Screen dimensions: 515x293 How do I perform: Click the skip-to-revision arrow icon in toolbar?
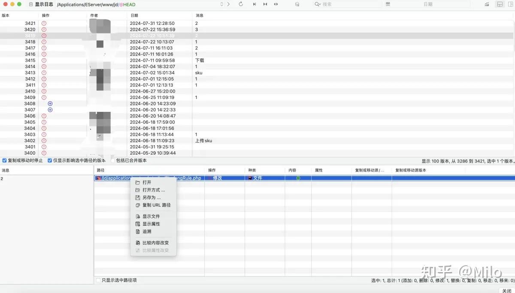coord(254,4)
